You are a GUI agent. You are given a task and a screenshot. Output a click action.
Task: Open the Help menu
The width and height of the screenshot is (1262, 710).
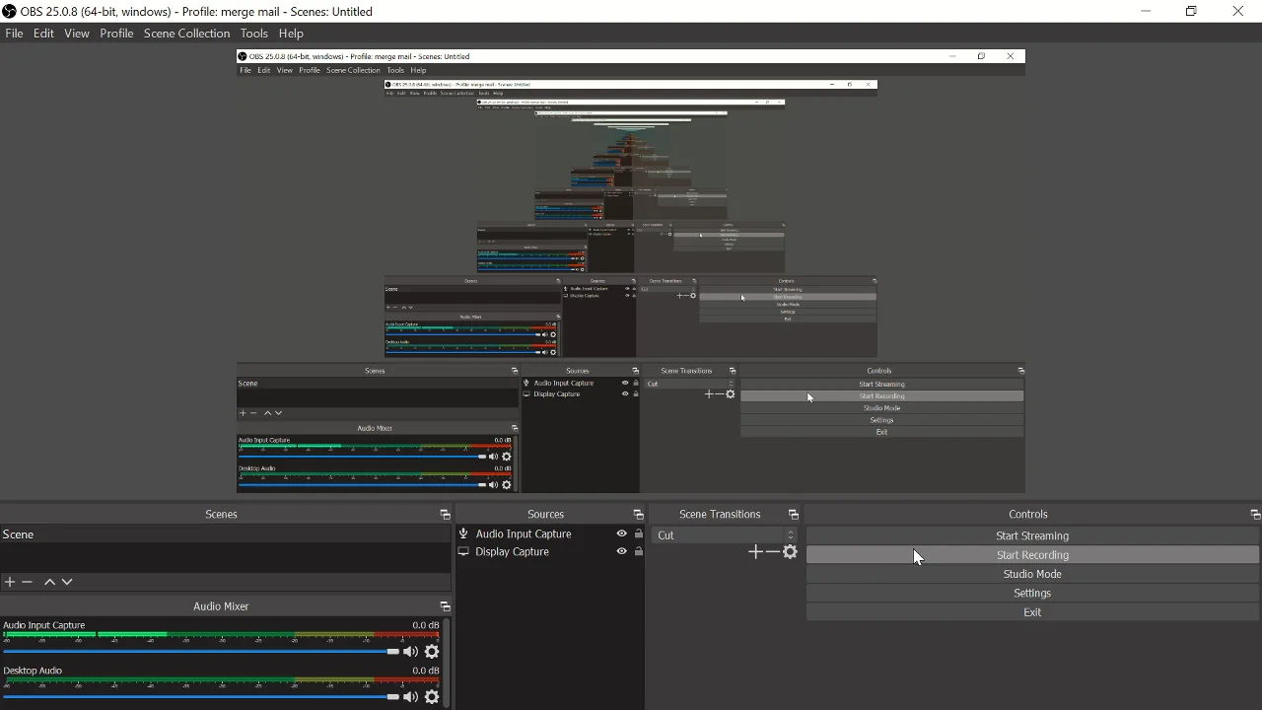(x=291, y=33)
